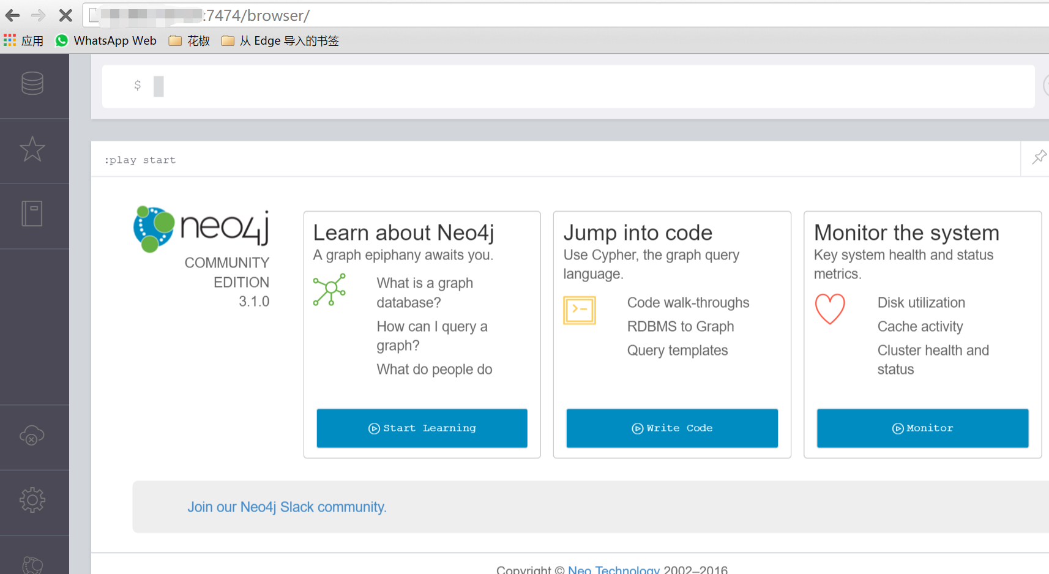Open the Browser Settings gear icon
The width and height of the screenshot is (1049, 574).
(32, 500)
